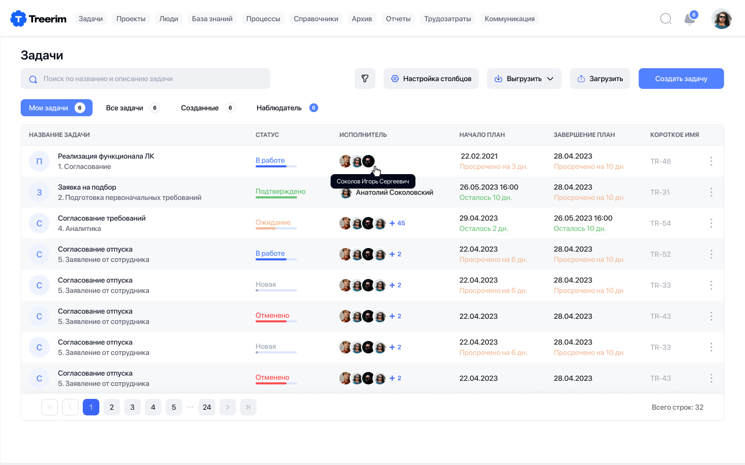Viewport: 745px width, 465px height.
Task: Open three-dot menu for task TR-54
Action: click(x=711, y=223)
